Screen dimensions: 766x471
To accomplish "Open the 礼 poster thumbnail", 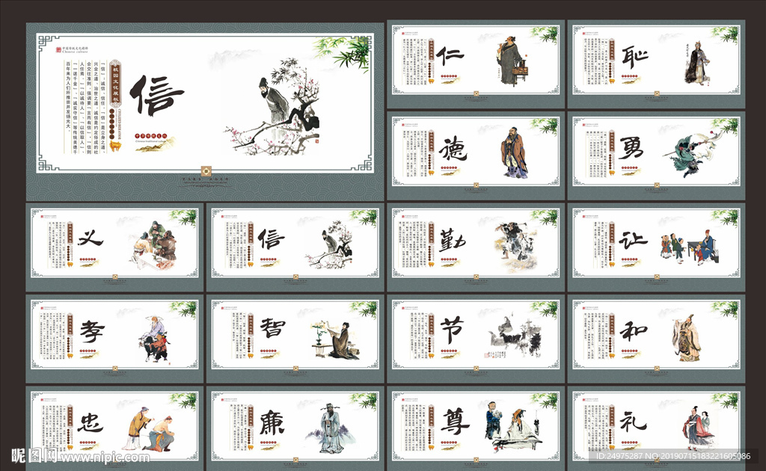I will click(x=656, y=428).
